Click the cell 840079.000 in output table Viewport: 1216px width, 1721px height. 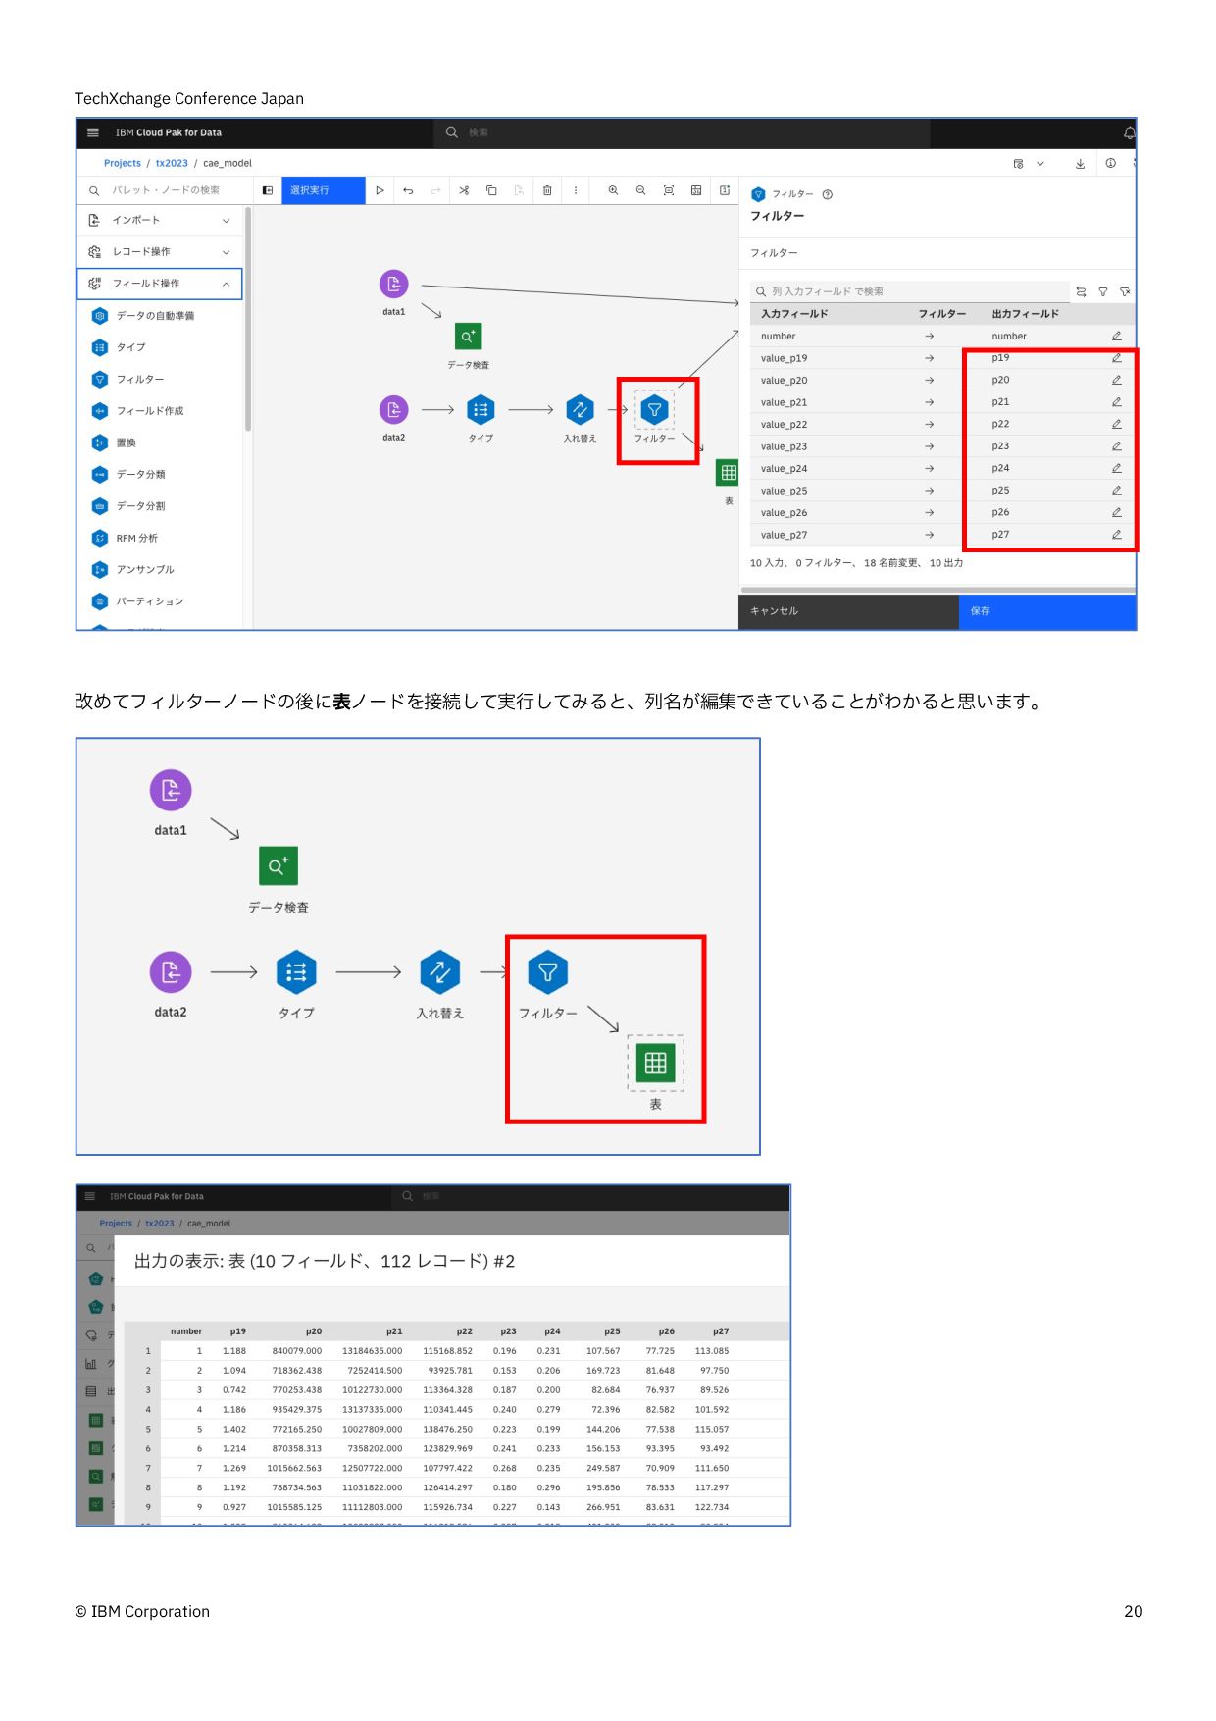point(296,1351)
